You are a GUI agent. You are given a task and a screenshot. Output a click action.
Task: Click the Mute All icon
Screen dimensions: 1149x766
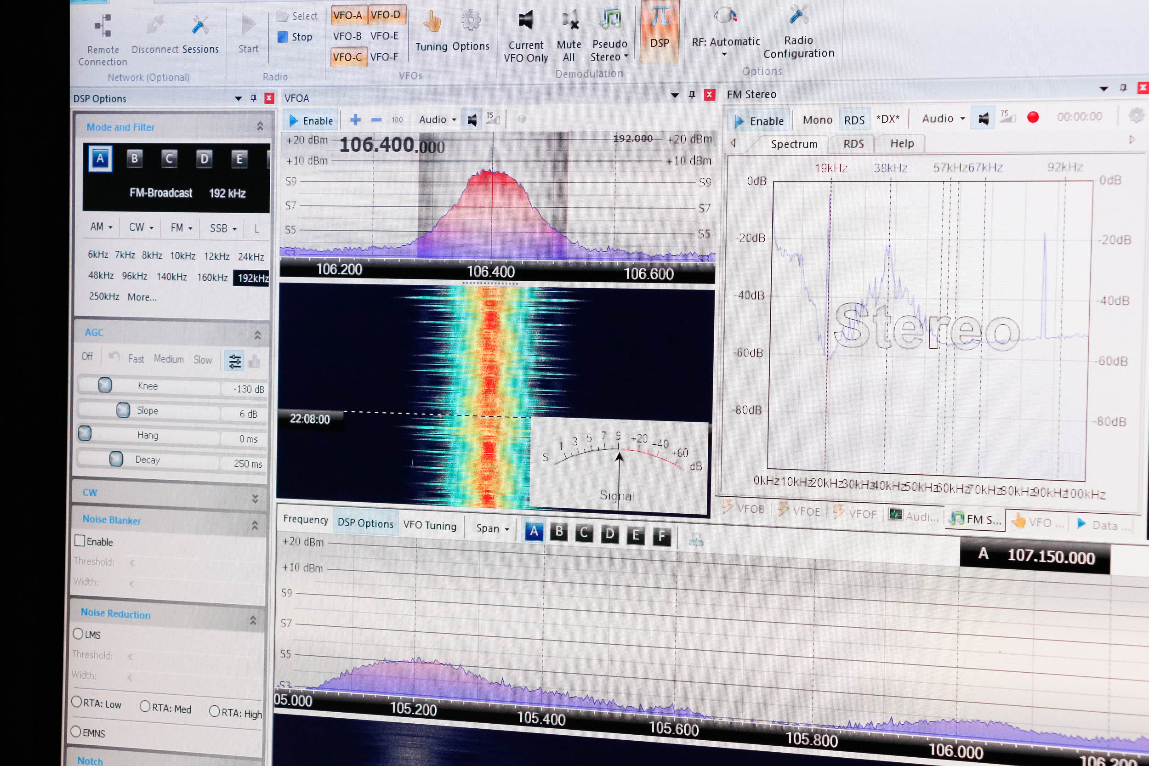(x=569, y=36)
